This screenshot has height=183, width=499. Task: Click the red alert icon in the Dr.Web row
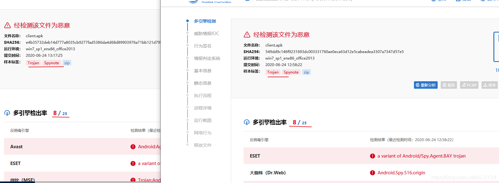373,173
